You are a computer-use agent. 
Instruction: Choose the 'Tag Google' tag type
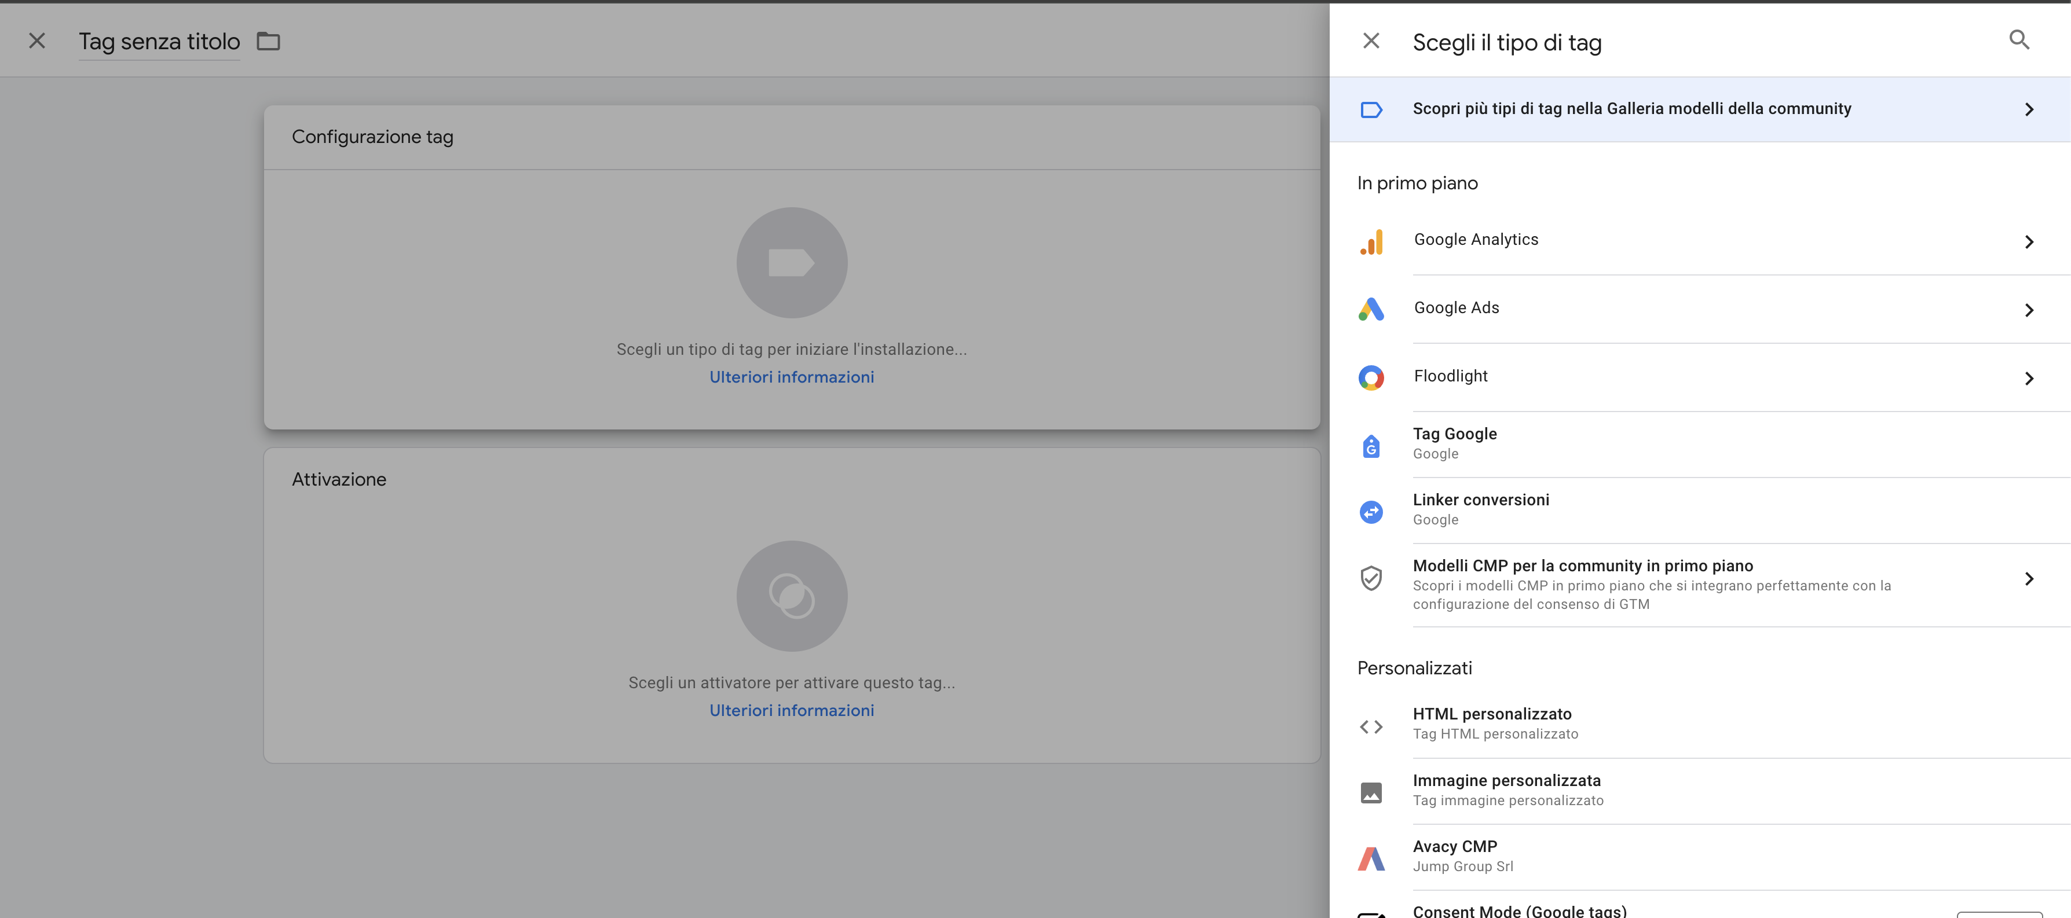tap(1700, 445)
